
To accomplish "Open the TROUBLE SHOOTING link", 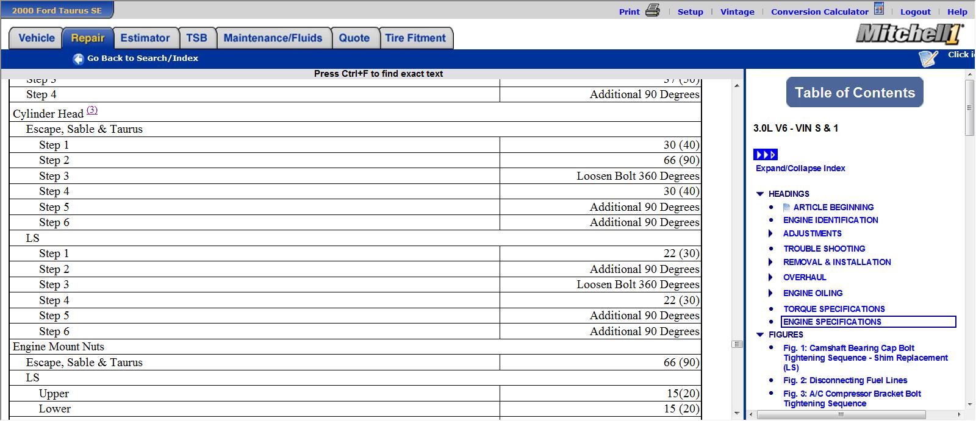I will coord(824,249).
